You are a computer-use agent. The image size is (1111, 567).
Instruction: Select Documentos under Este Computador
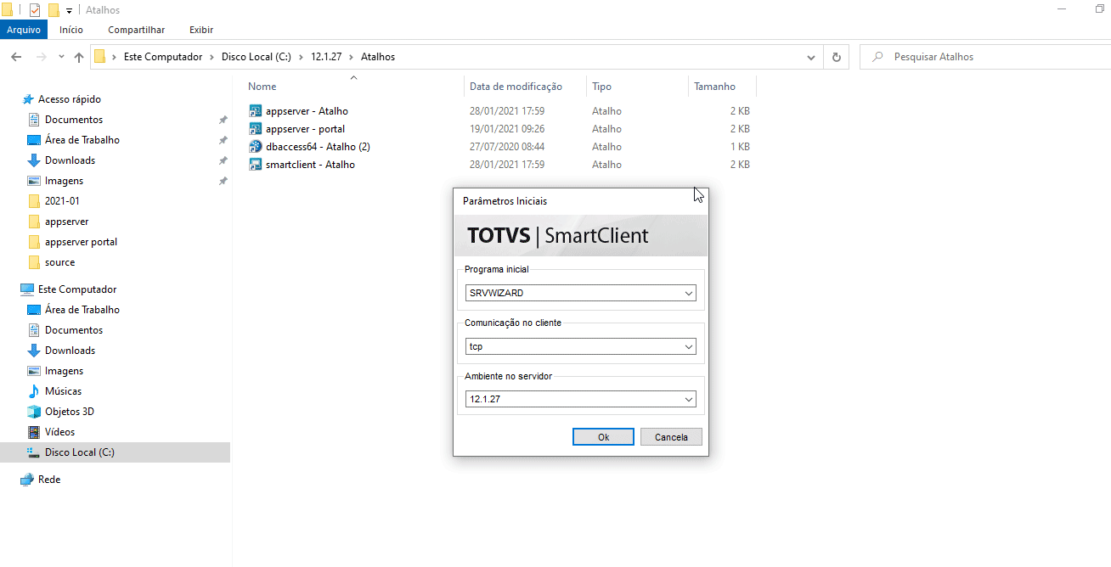74,330
